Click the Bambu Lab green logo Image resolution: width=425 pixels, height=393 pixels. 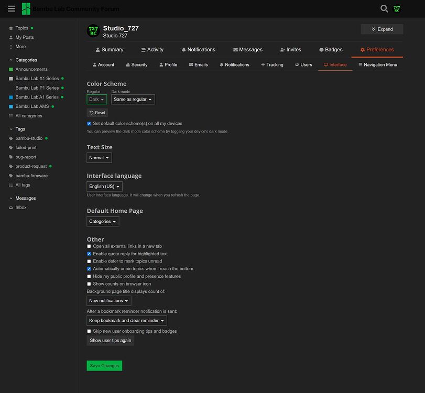pyautogui.click(x=26, y=9)
